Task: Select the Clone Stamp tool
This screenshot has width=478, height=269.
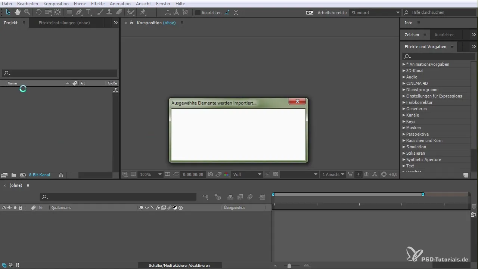Action: click(109, 12)
